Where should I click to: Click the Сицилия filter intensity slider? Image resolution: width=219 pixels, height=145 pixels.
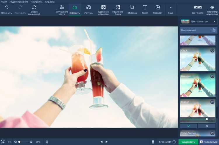(198, 119)
